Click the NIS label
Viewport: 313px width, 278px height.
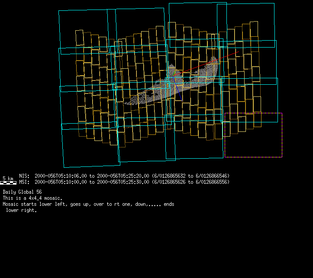point(24,176)
